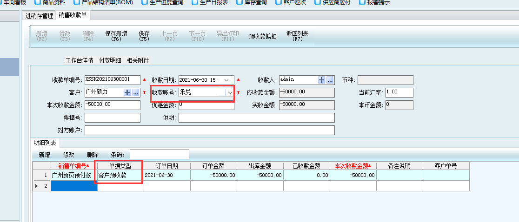Screen dimensions: 519x222
Task: Click the 保存 (F5) toolbar button
Action: (x=144, y=36)
